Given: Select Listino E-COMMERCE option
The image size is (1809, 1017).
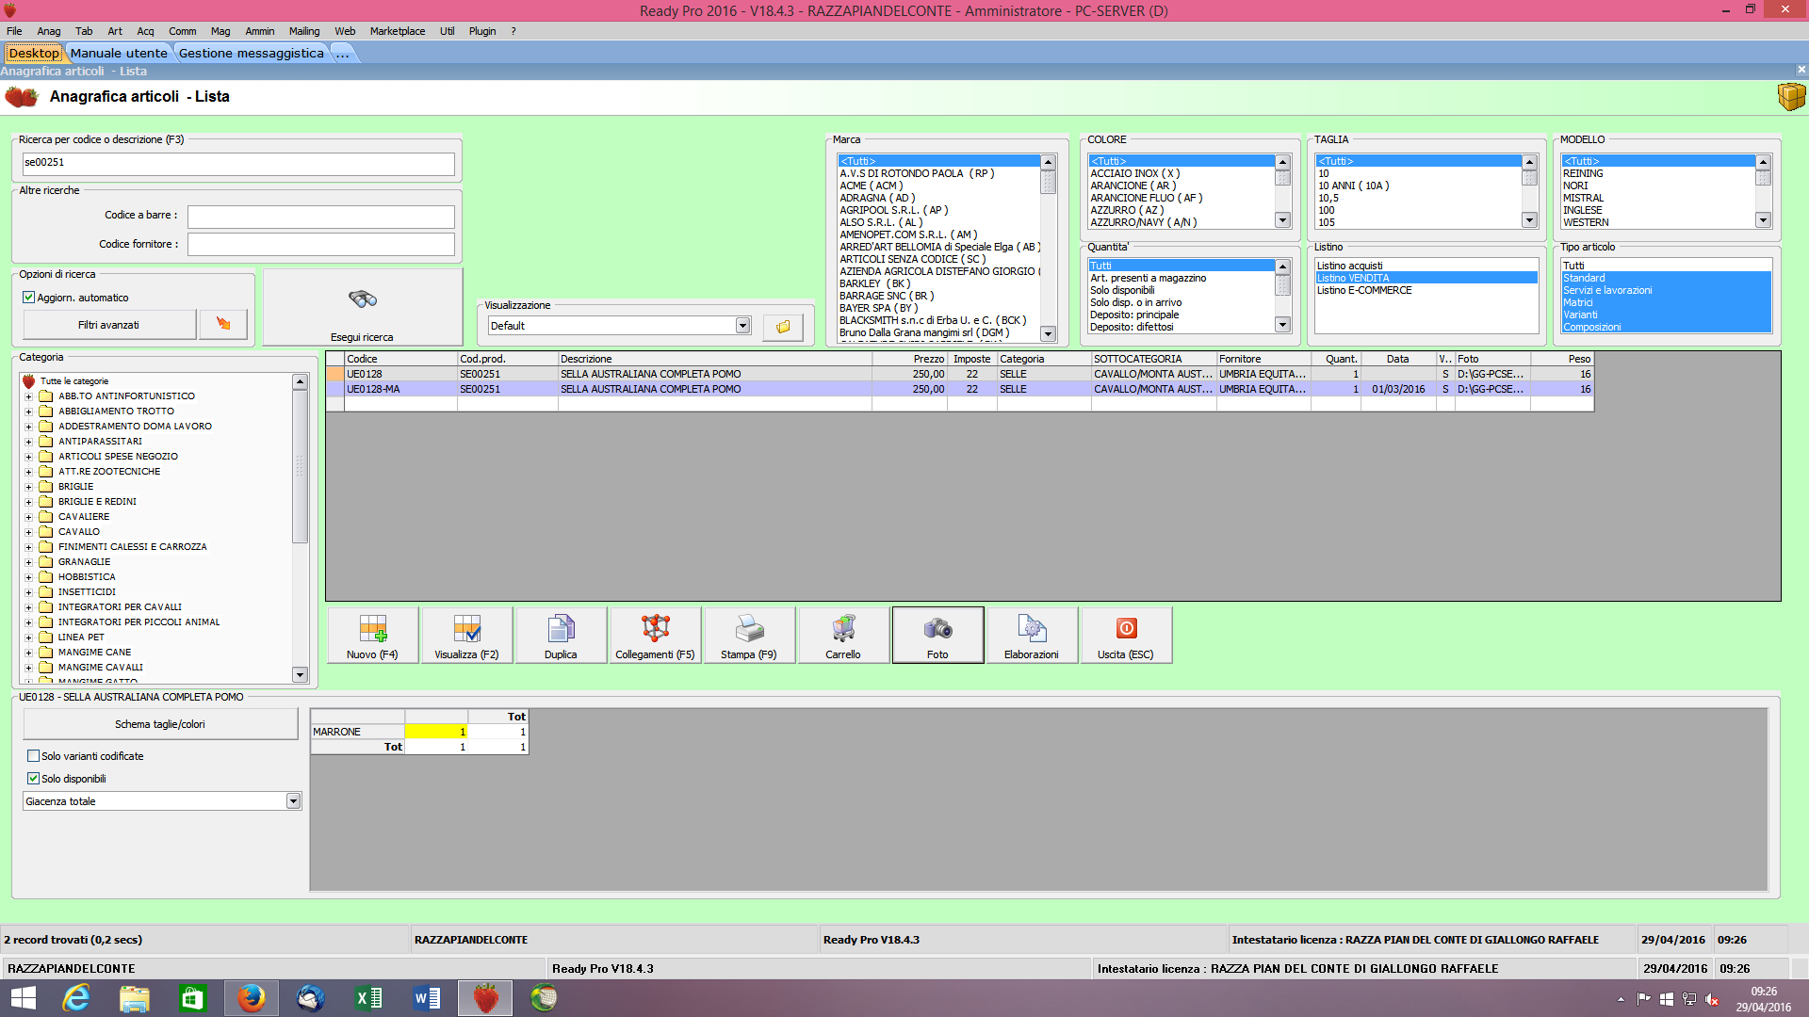Looking at the screenshot, I should point(1364,291).
